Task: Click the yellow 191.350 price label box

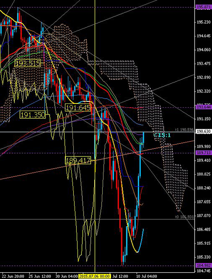Action: point(33,115)
